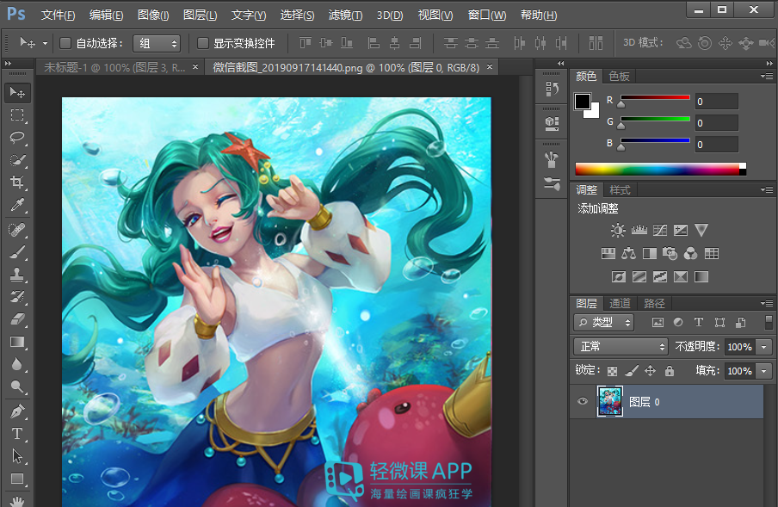
Task: Open the Curves adjustment icon
Action: (661, 231)
